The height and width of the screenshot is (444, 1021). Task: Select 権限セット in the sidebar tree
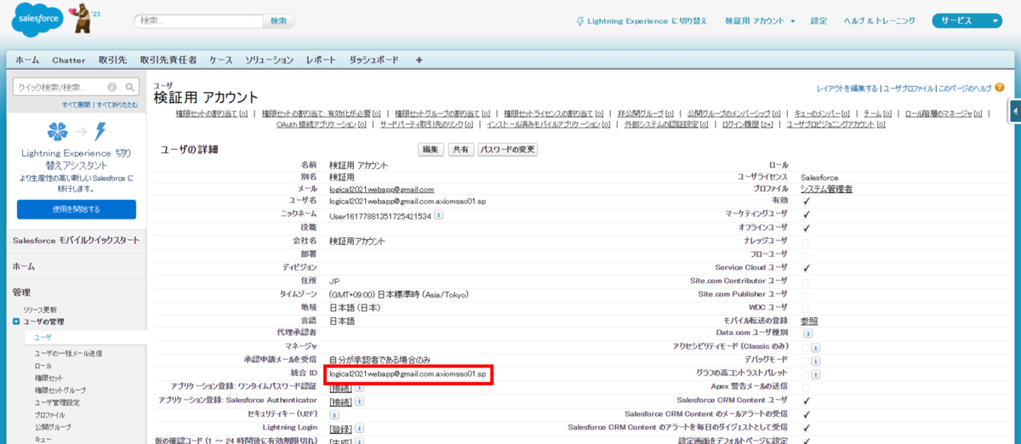(x=48, y=378)
